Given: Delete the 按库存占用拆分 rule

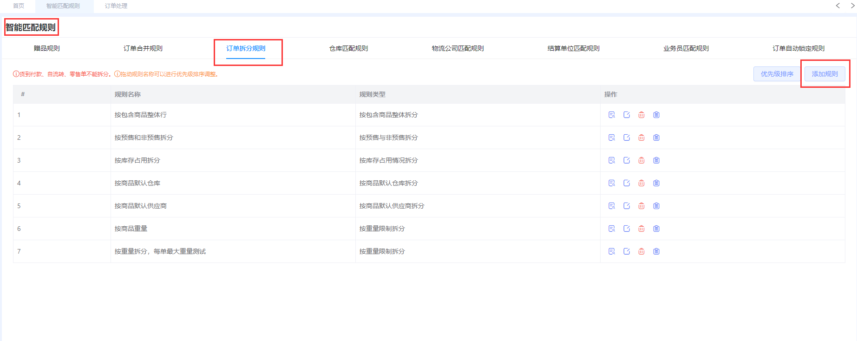Looking at the screenshot, I should (x=641, y=160).
